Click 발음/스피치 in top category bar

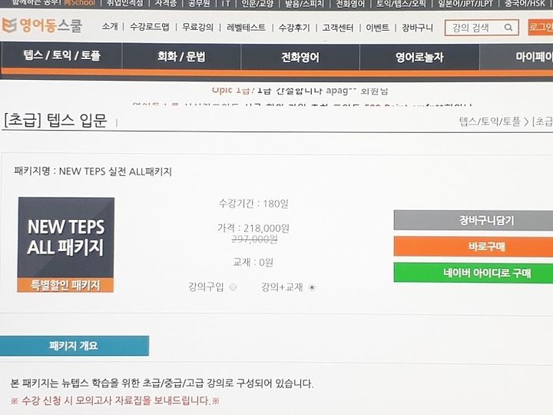(304, 3)
